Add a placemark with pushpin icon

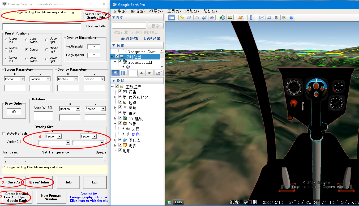click(182, 18)
